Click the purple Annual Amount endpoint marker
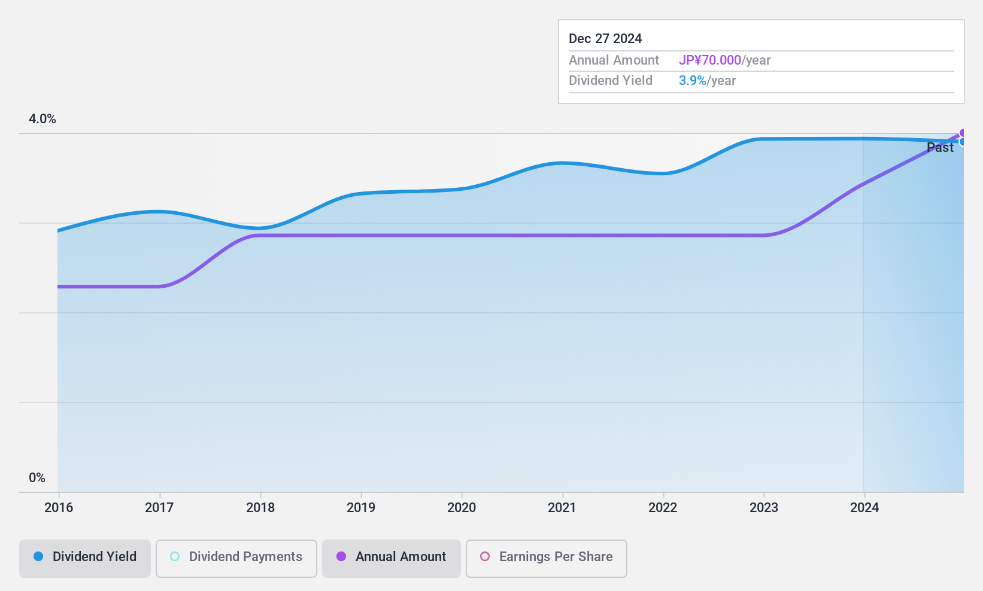Screen dimensions: 983x591 click(963, 133)
